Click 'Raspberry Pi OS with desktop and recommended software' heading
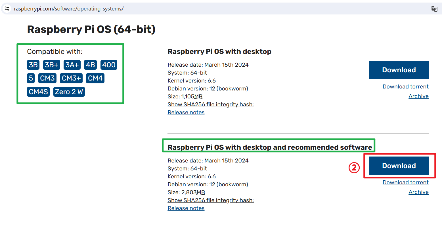Screen dimensions: 442x226 (x=270, y=147)
